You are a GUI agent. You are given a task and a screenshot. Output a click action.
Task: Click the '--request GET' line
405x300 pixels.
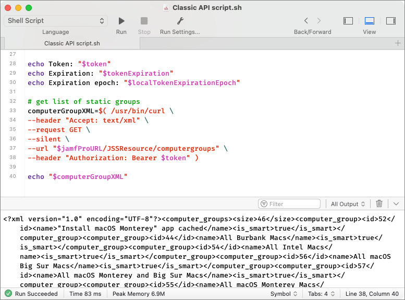tap(59, 129)
